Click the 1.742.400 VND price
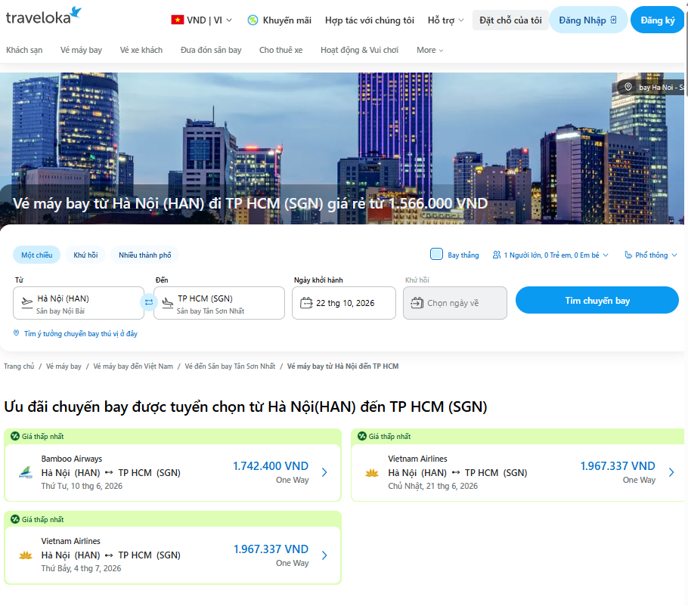This screenshot has width=688, height=606. [x=271, y=465]
